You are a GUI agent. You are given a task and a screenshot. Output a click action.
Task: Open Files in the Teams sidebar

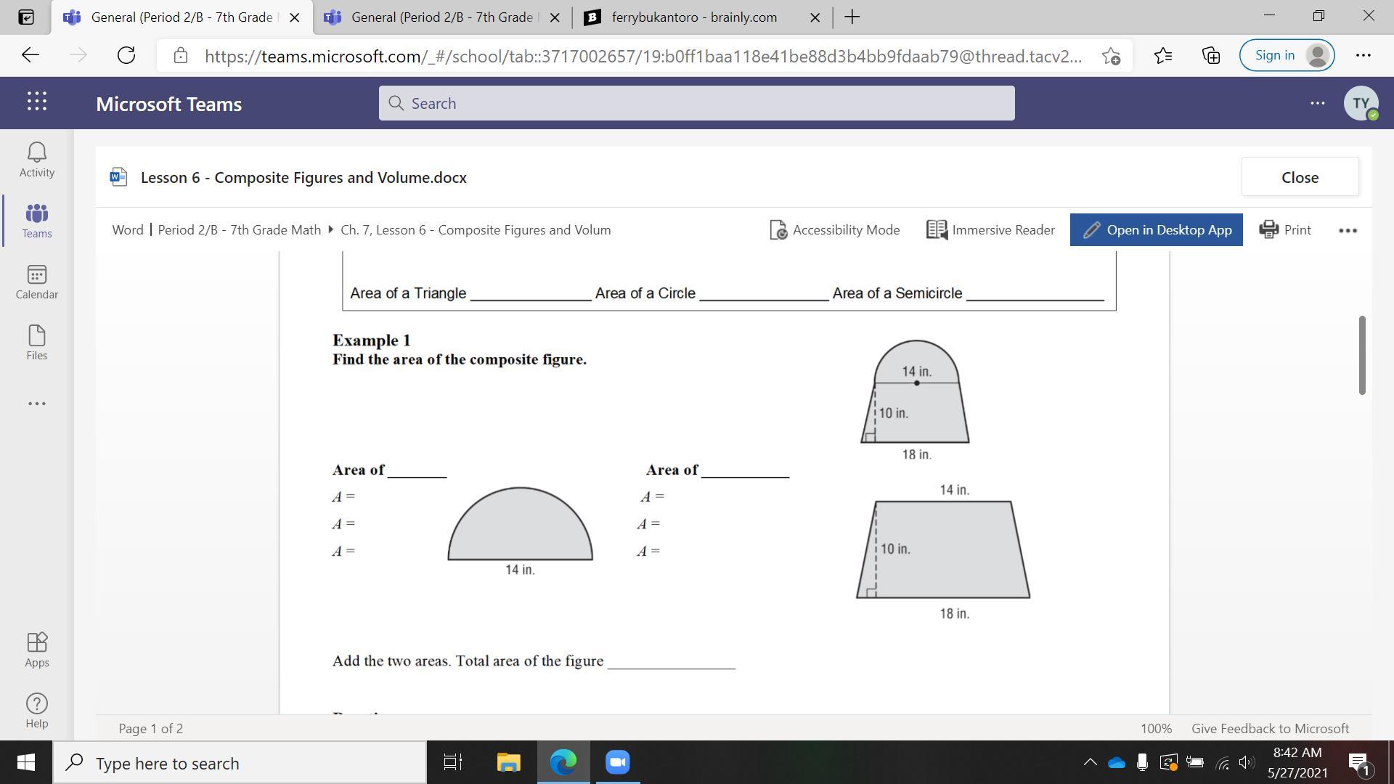point(36,342)
